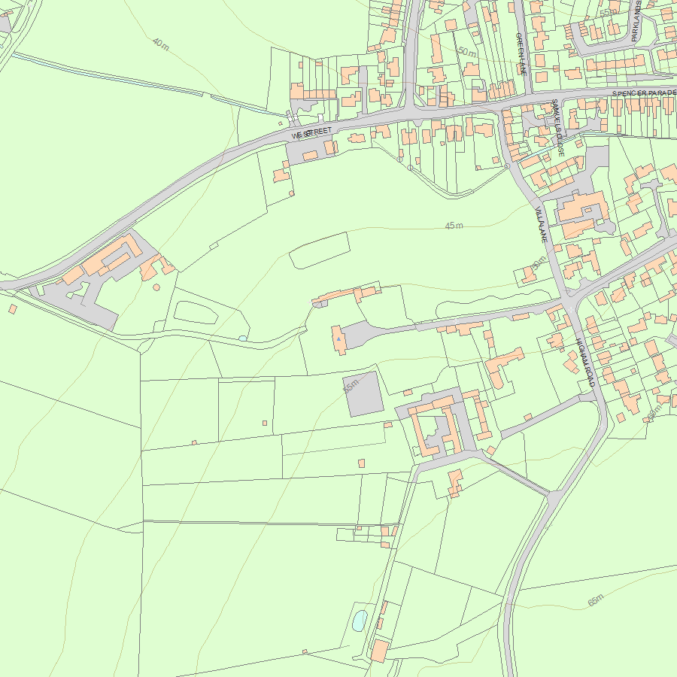Screen dimensions: 677x677
Task: Click the building with the blue triangle marker
Action: coord(339,340)
